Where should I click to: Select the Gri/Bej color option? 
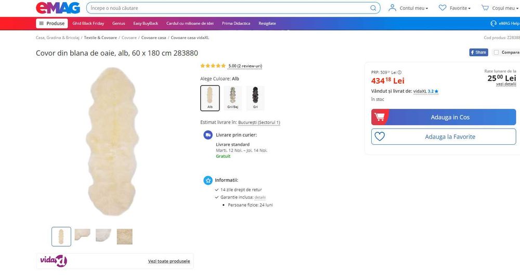click(232, 98)
